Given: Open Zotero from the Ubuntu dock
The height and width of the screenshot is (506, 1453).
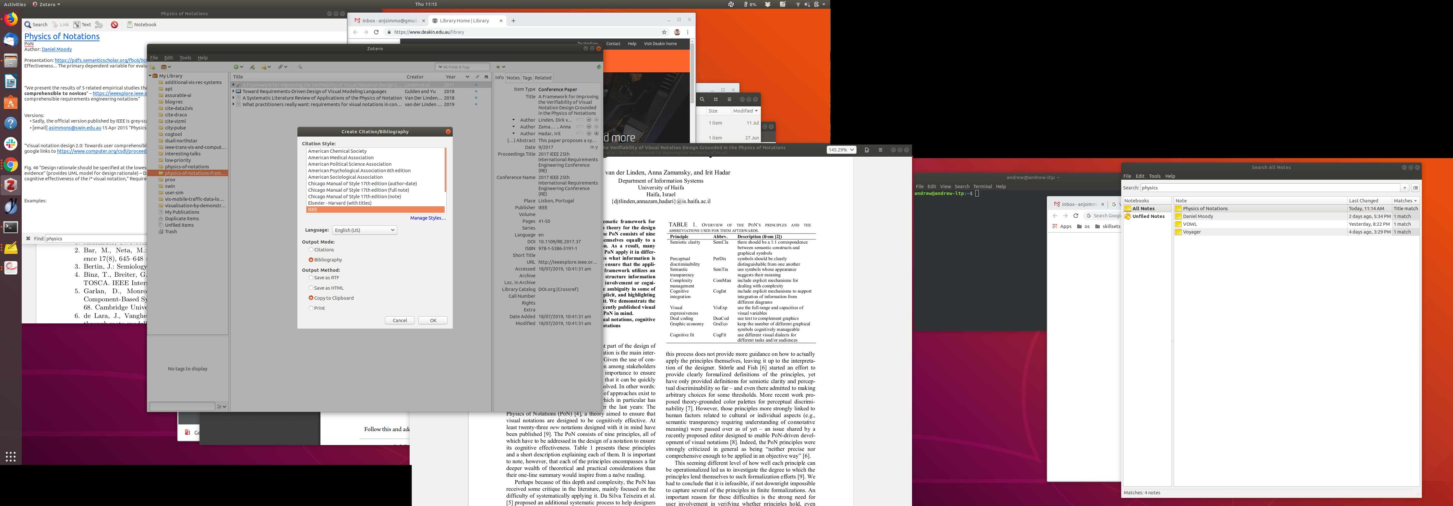Looking at the screenshot, I should coord(11,185).
